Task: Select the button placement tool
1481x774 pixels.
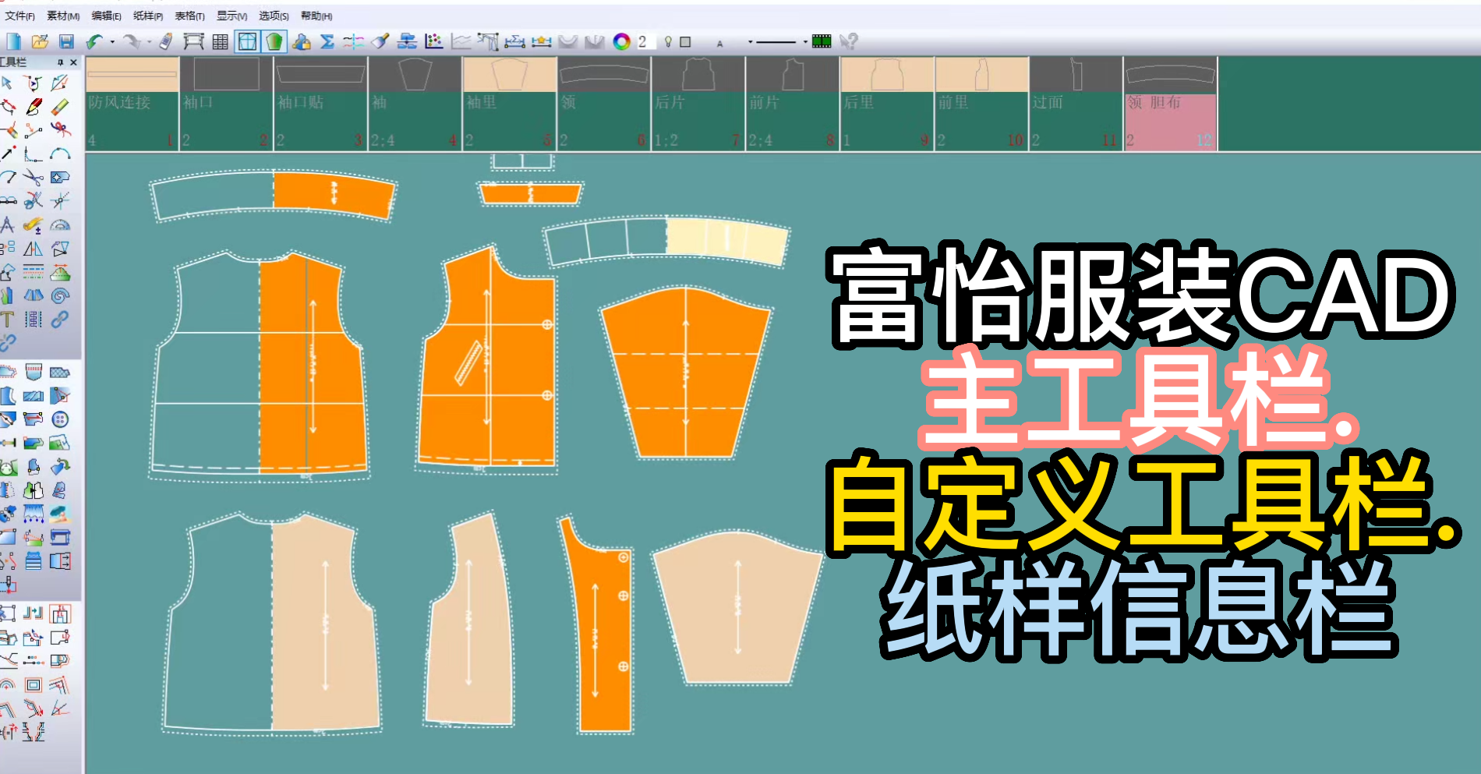Action: pyautogui.click(x=60, y=419)
